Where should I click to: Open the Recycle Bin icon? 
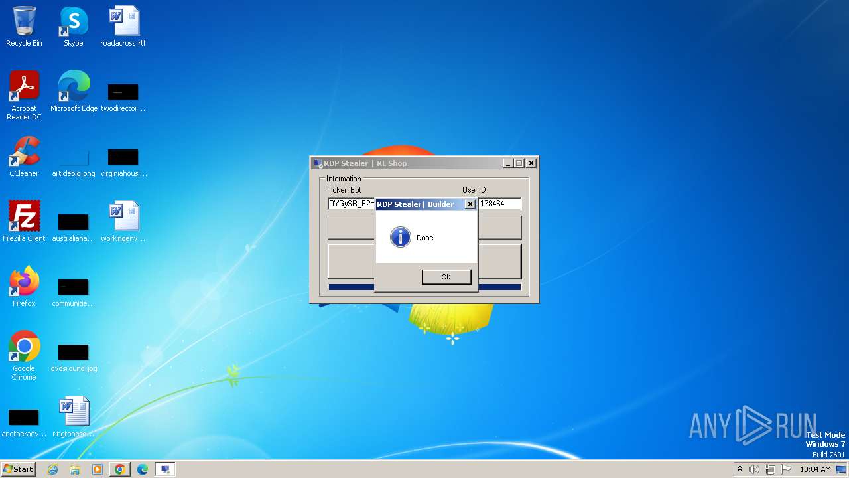[24, 27]
